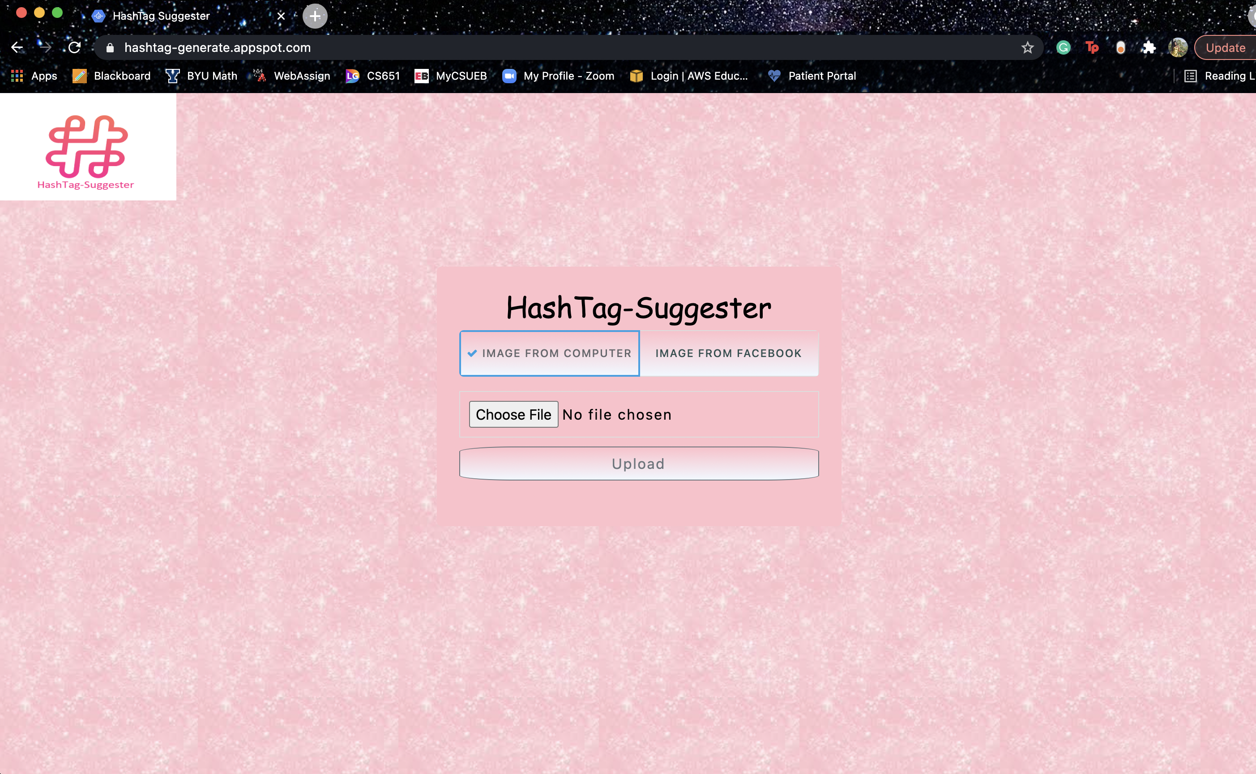Open the Apps shortcut in bookmarks bar
Screen dimensions: 1256x774
tap(34, 76)
